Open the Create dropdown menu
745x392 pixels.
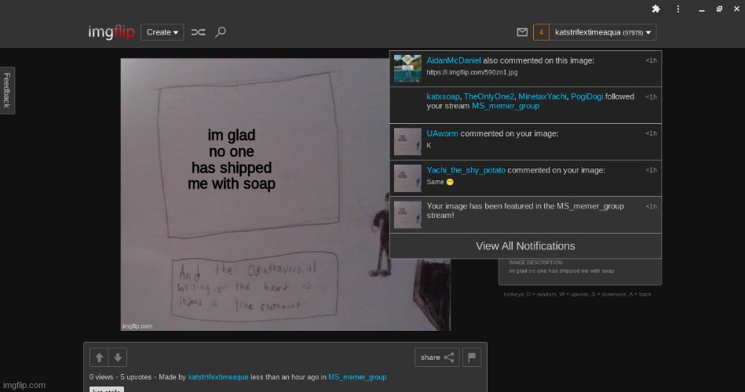tap(162, 32)
